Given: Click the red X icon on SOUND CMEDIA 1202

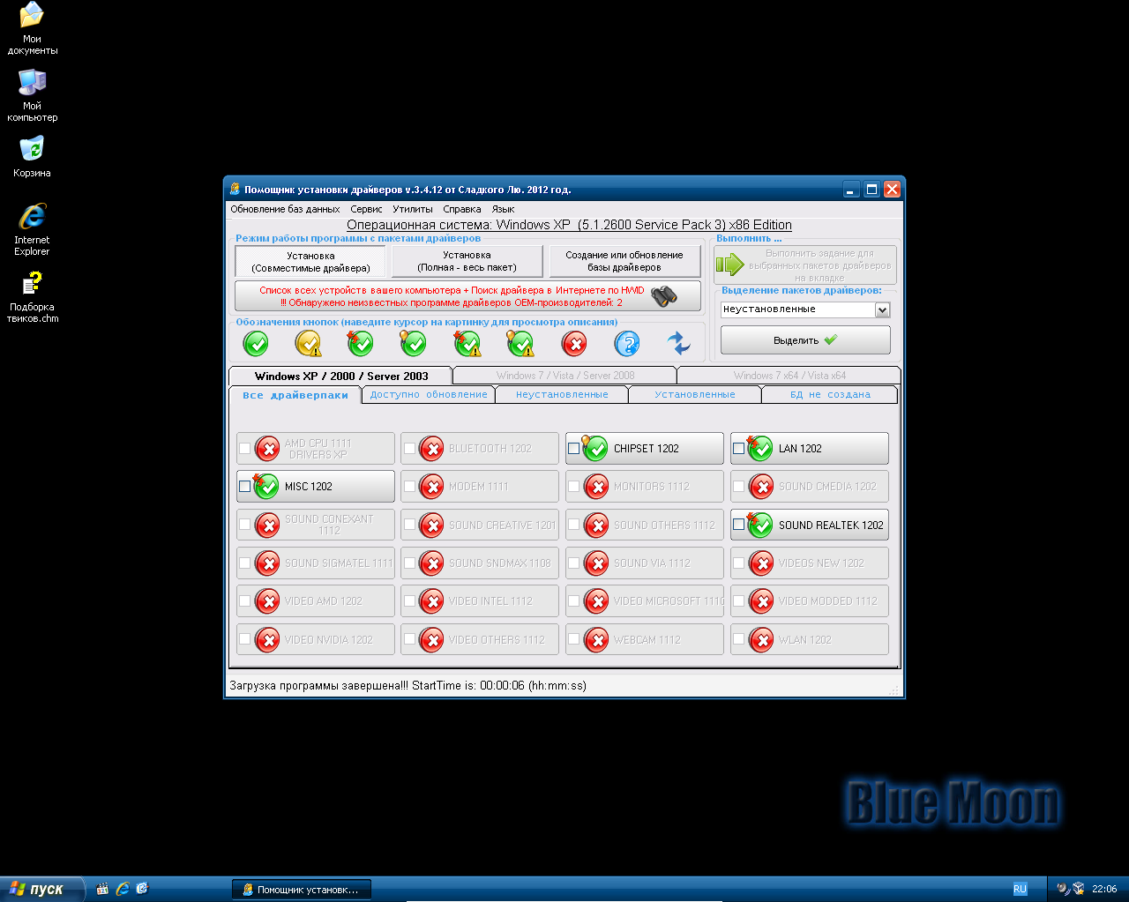Looking at the screenshot, I should (x=761, y=487).
